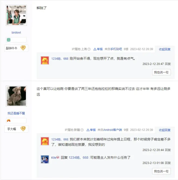The height and width of the screenshot is (180, 178).
Task: Click the green badge icon under birdowl
Action: click(x=9, y=40)
